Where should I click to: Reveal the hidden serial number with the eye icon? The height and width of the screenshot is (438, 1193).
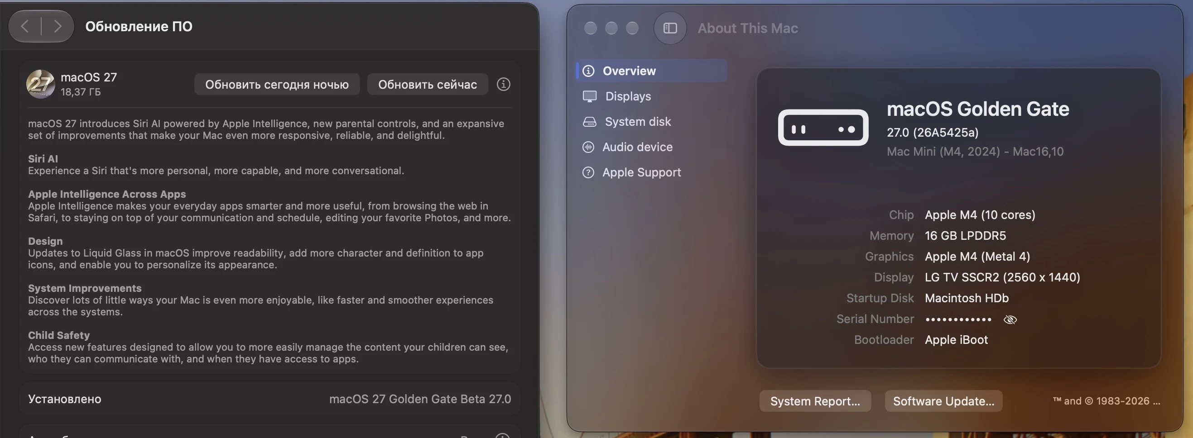point(1010,319)
